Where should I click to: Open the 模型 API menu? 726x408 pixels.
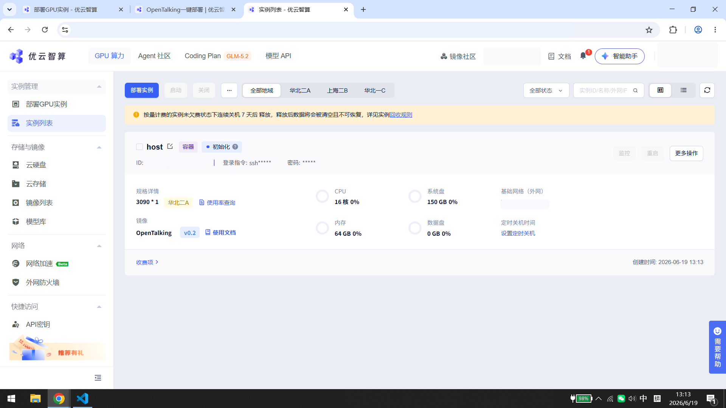click(x=278, y=56)
